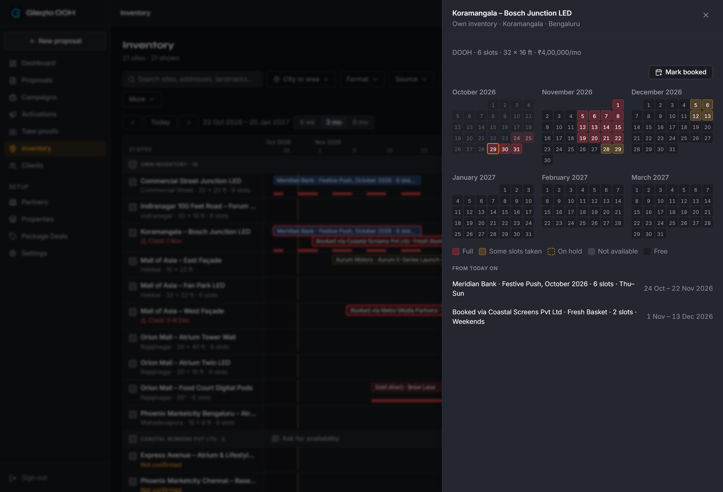This screenshot has width=723, height=492.
Task: Click the Some slots taken legend swatch
Action: coord(482,251)
